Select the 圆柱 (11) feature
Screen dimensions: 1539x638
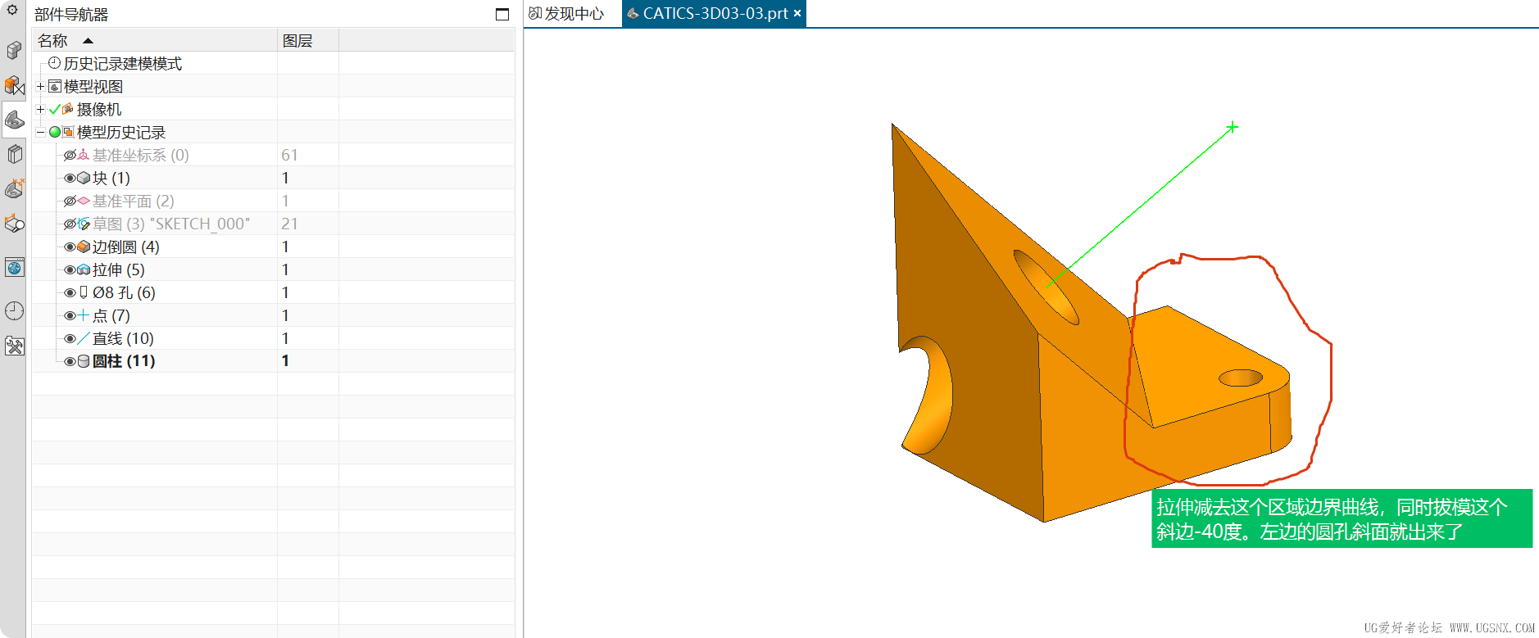(124, 361)
